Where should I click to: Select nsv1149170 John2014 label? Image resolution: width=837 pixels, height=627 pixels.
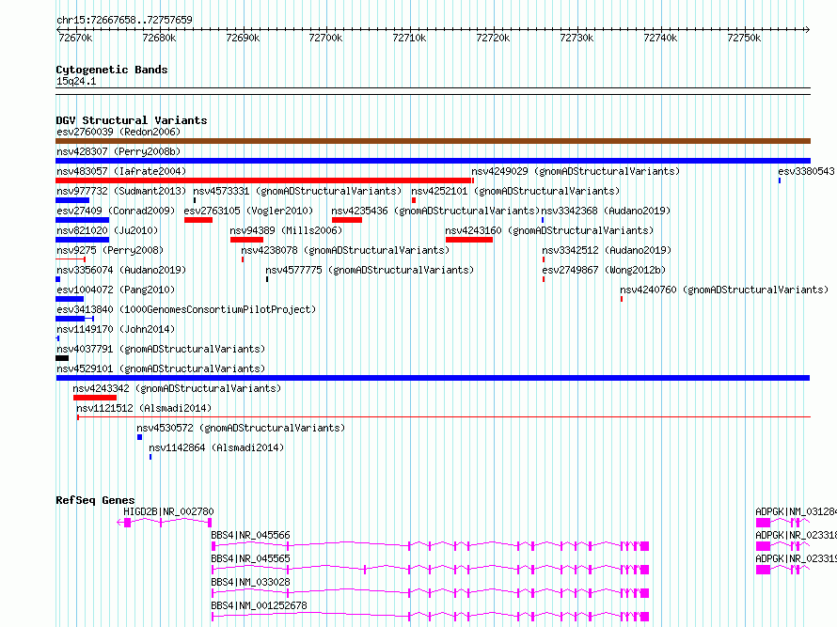(x=116, y=329)
